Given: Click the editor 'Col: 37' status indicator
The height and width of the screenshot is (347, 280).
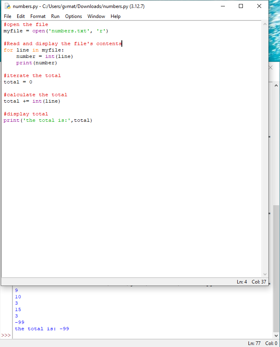Looking at the screenshot, I should 259,282.
